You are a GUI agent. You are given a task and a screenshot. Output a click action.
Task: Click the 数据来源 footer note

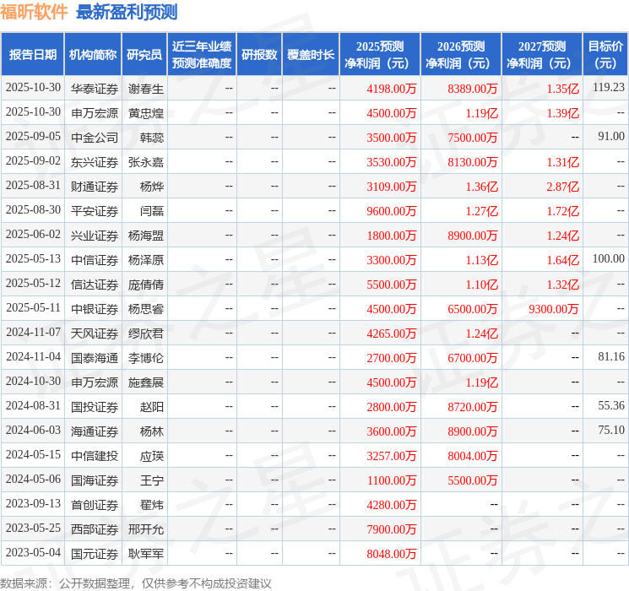(135, 583)
